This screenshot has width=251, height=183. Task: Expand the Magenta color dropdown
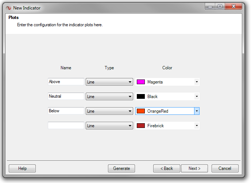pos(197,82)
